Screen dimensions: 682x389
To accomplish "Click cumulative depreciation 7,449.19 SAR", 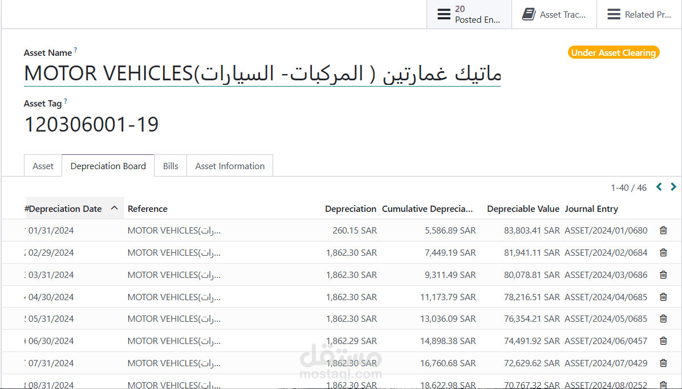I will (x=450, y=252).
